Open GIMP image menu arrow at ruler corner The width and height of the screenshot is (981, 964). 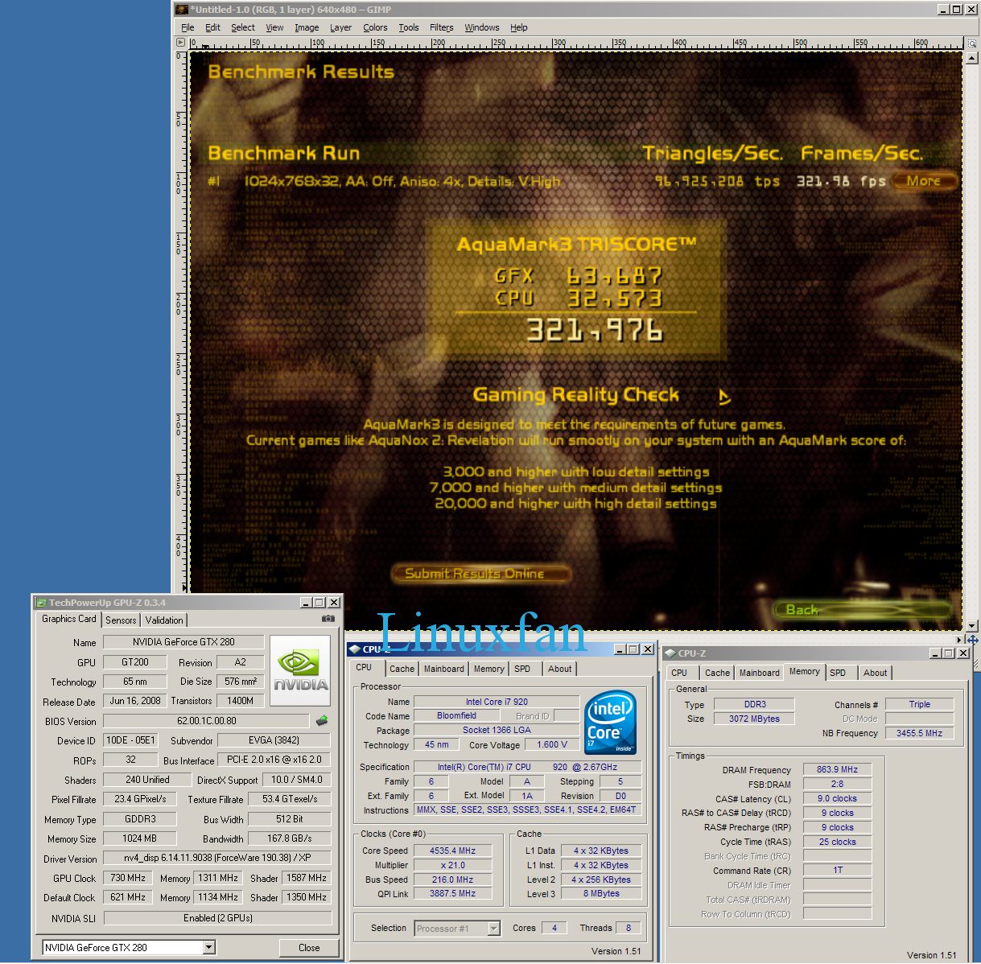coord(182,42)
